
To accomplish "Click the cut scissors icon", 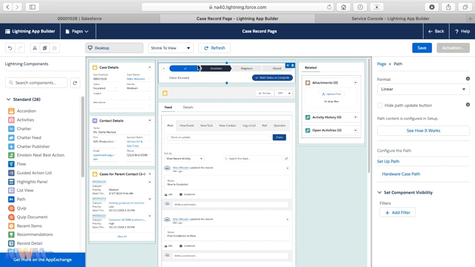I will [x=35, y=48].
